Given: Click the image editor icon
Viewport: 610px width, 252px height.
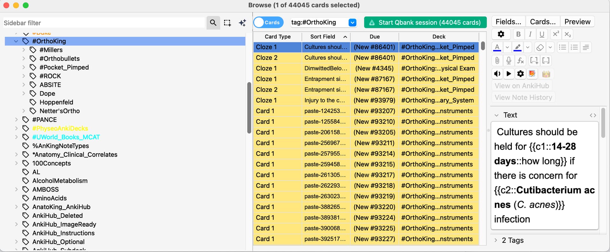Looking at the screenshot, I should (532, 74).
